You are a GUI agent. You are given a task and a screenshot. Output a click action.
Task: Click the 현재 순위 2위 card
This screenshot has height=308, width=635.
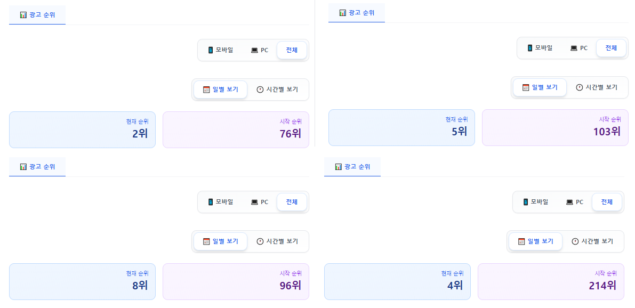pos(82,129)
